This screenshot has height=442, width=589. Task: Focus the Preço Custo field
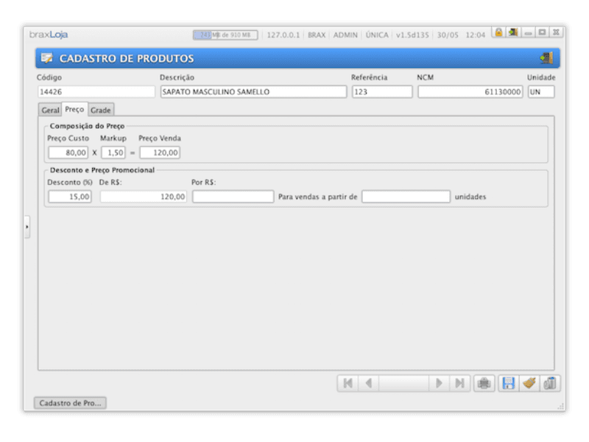click(x=68, y=152)
